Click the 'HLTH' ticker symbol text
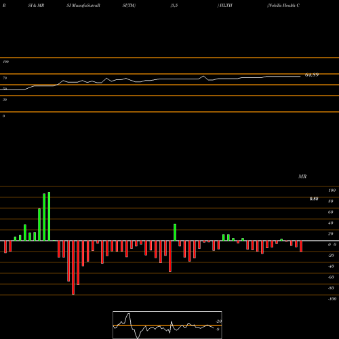 point(226,5)
